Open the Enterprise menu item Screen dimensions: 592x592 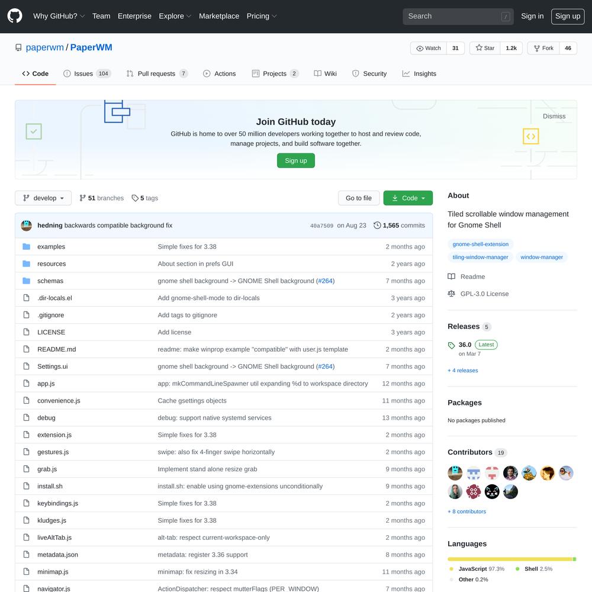134,16
